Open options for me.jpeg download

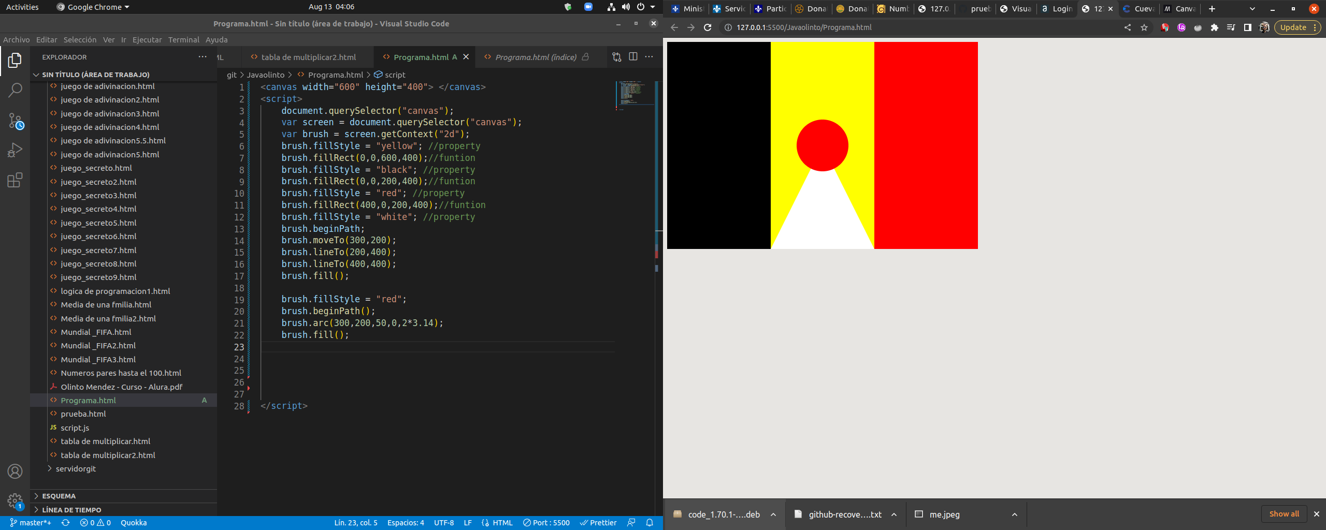(x=1015, y=514)
